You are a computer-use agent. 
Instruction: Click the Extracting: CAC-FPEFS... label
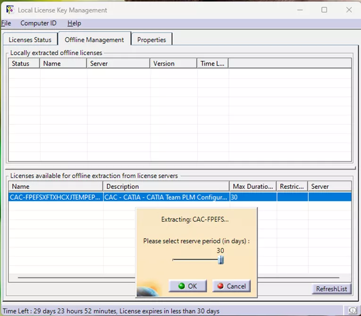[x=195, y=219]
